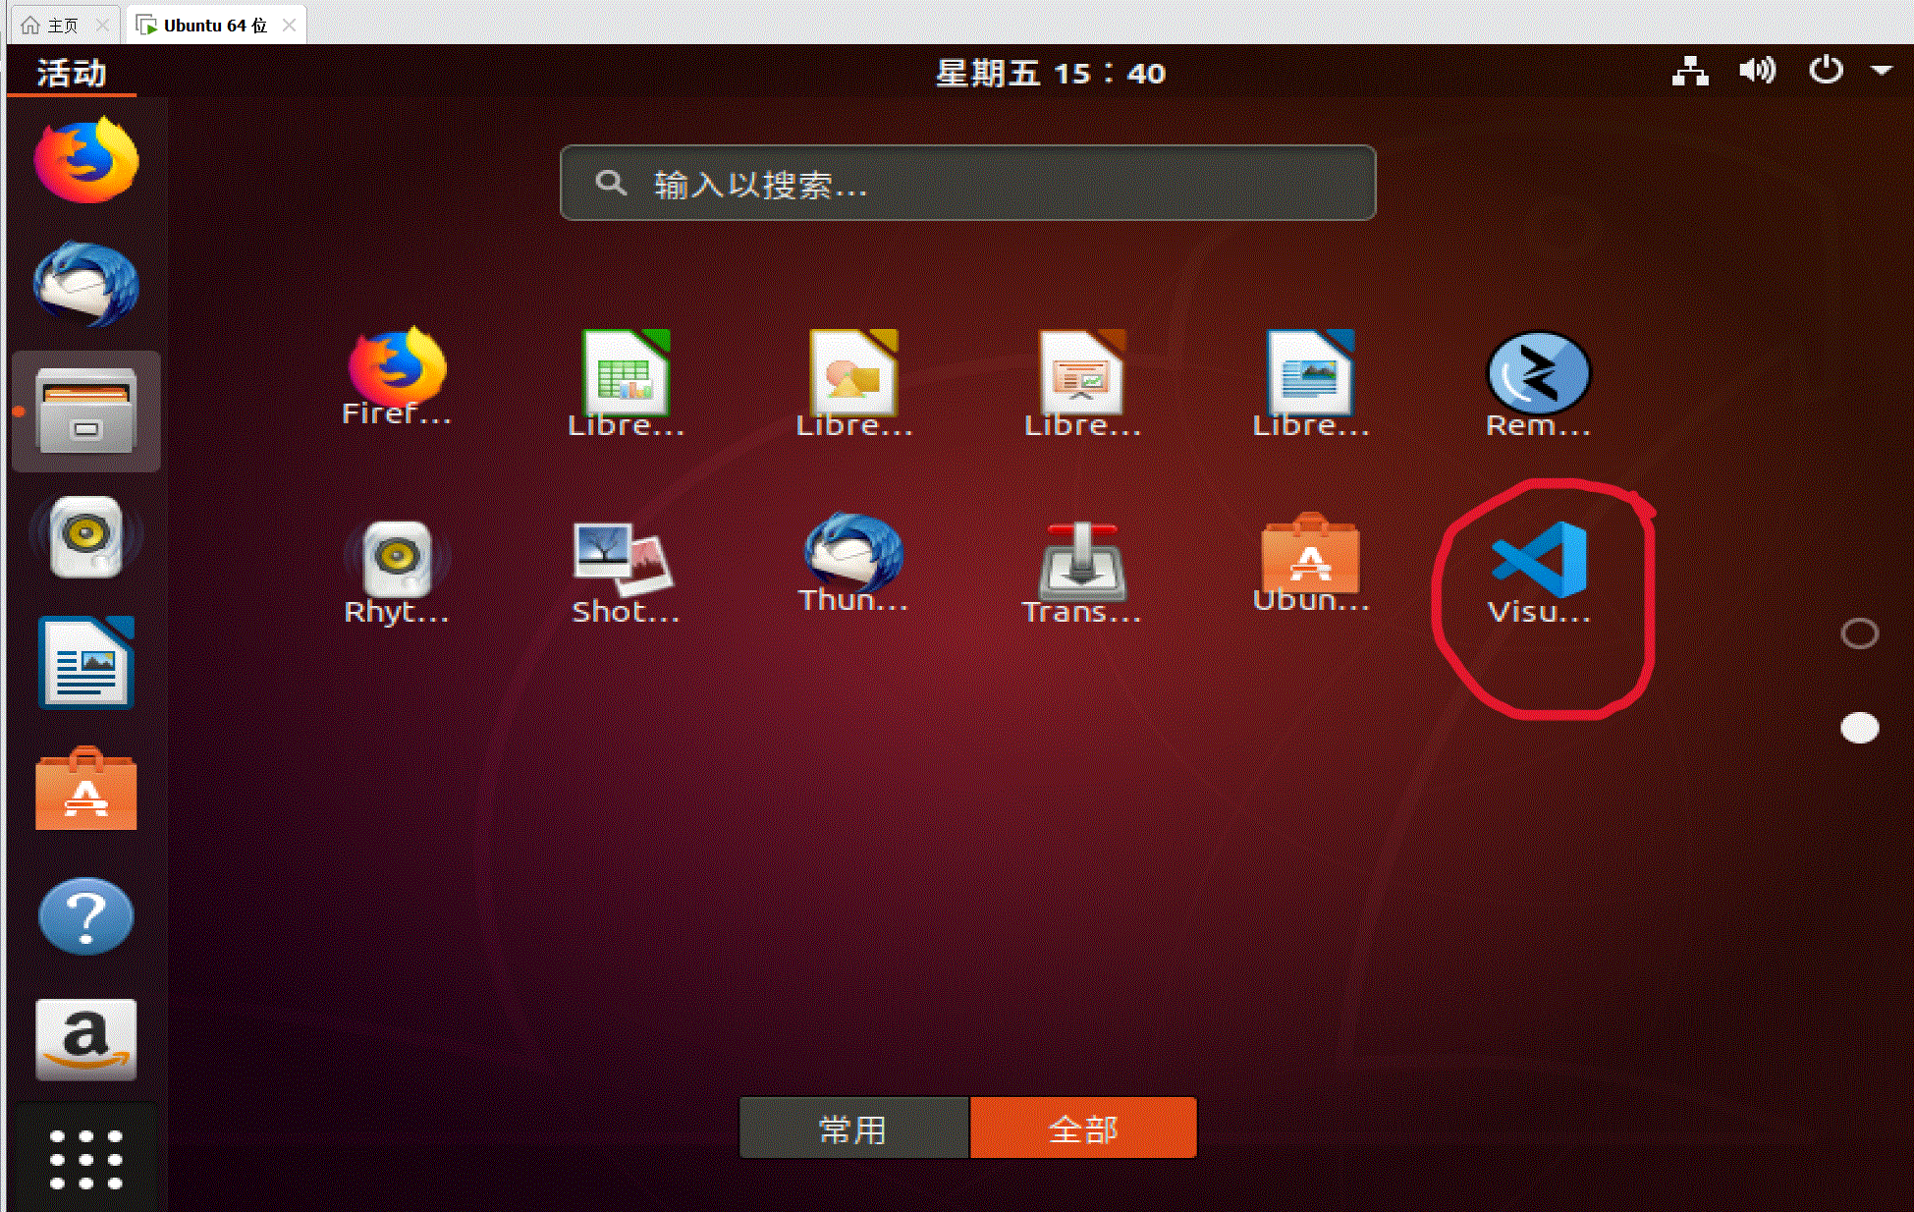Screen dimensions: 1914x1212
Task: Open Amazon launcher in the dock
Action: pos(86,1040)
